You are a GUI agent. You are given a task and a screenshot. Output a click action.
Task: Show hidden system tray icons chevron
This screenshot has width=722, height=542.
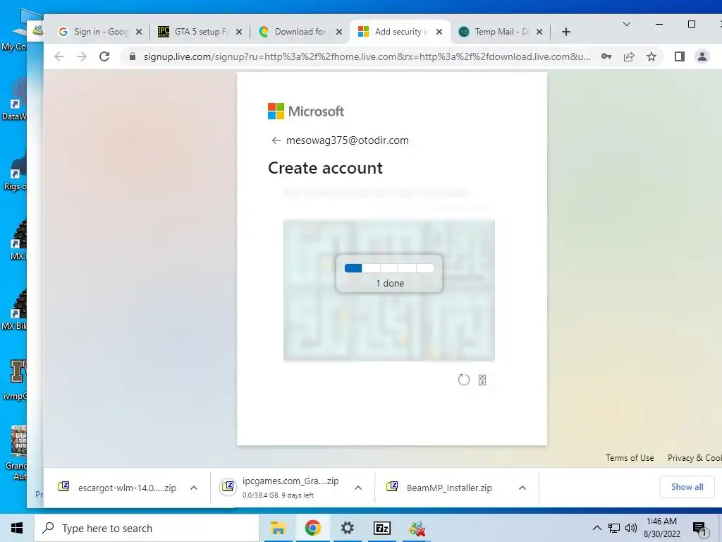596,528
